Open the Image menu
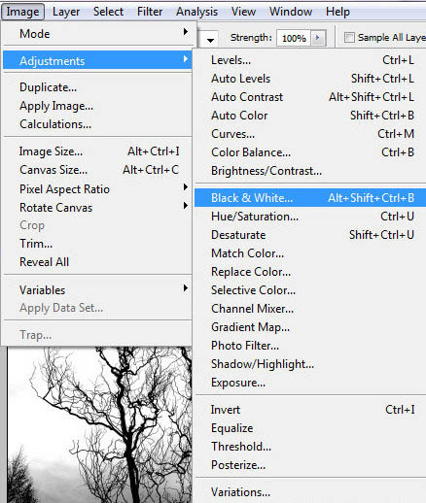Viewport: 426px width, 503px height. click(22, 12)
